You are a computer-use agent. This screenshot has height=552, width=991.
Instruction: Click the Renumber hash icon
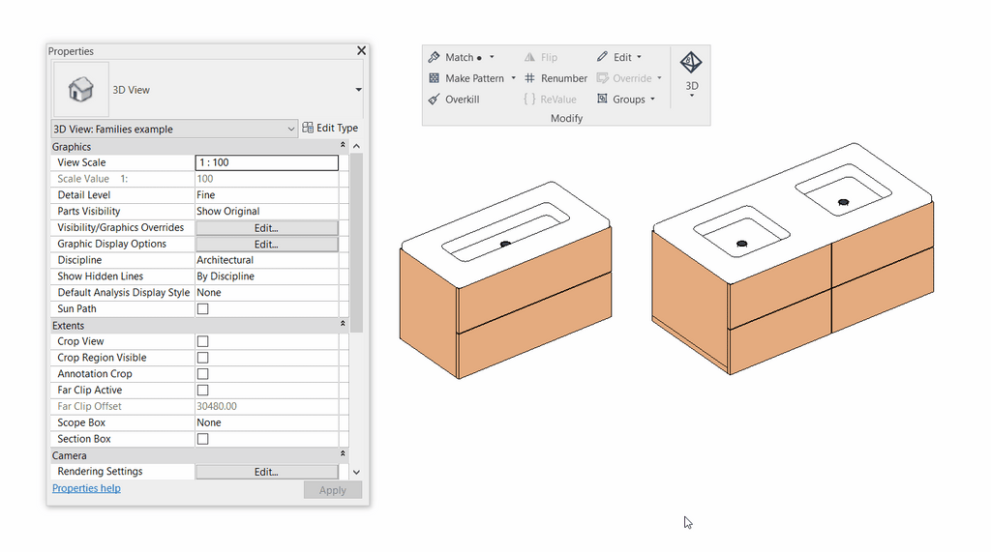click(x=529, y=78)
